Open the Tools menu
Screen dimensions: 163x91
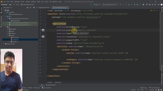[x=46, y=2]
